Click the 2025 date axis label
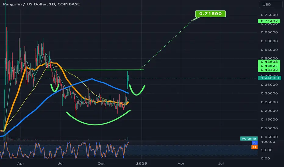 pos(141,164)
